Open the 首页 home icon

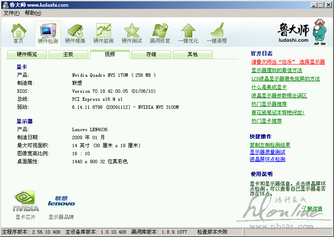tap(19, 33)
